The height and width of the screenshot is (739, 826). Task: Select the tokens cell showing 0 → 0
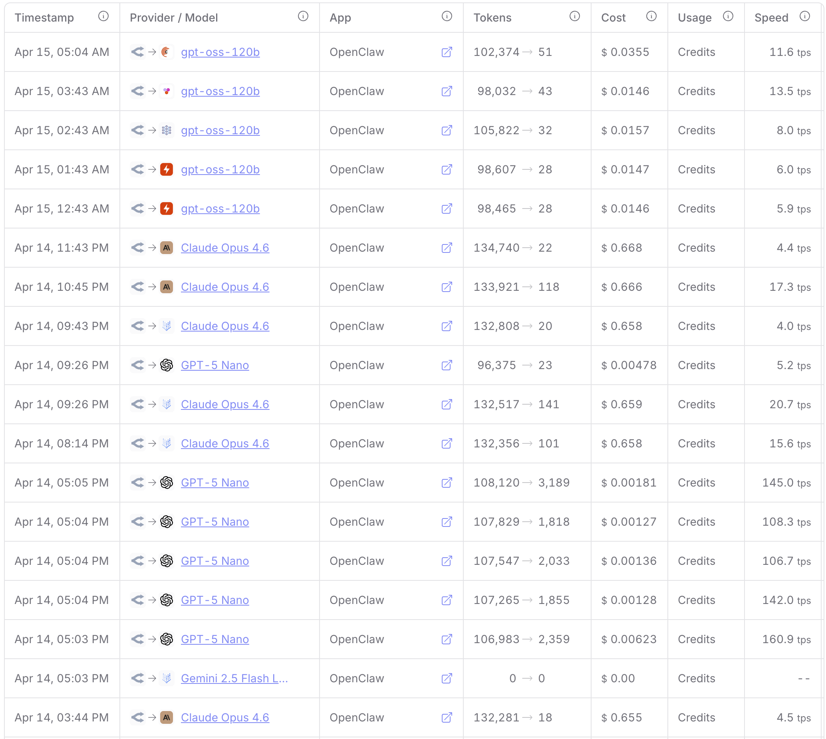click(527, 679)
